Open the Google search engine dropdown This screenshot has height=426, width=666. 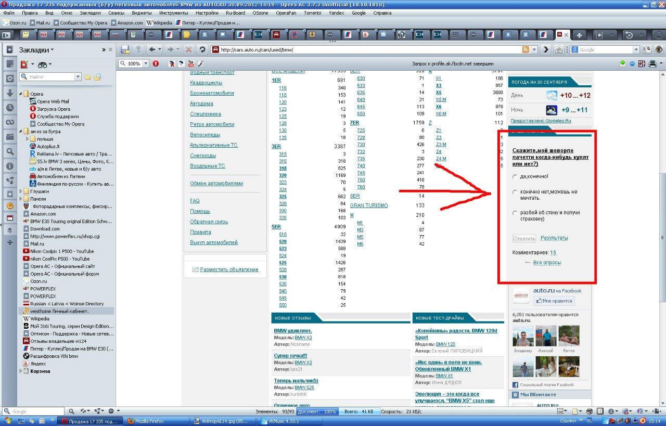[636, 50]
